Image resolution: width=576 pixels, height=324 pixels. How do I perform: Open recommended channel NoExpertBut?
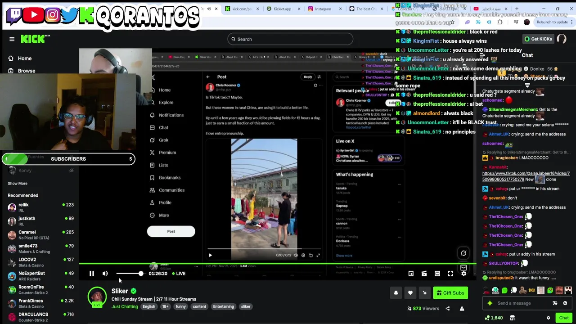[40, 276]
